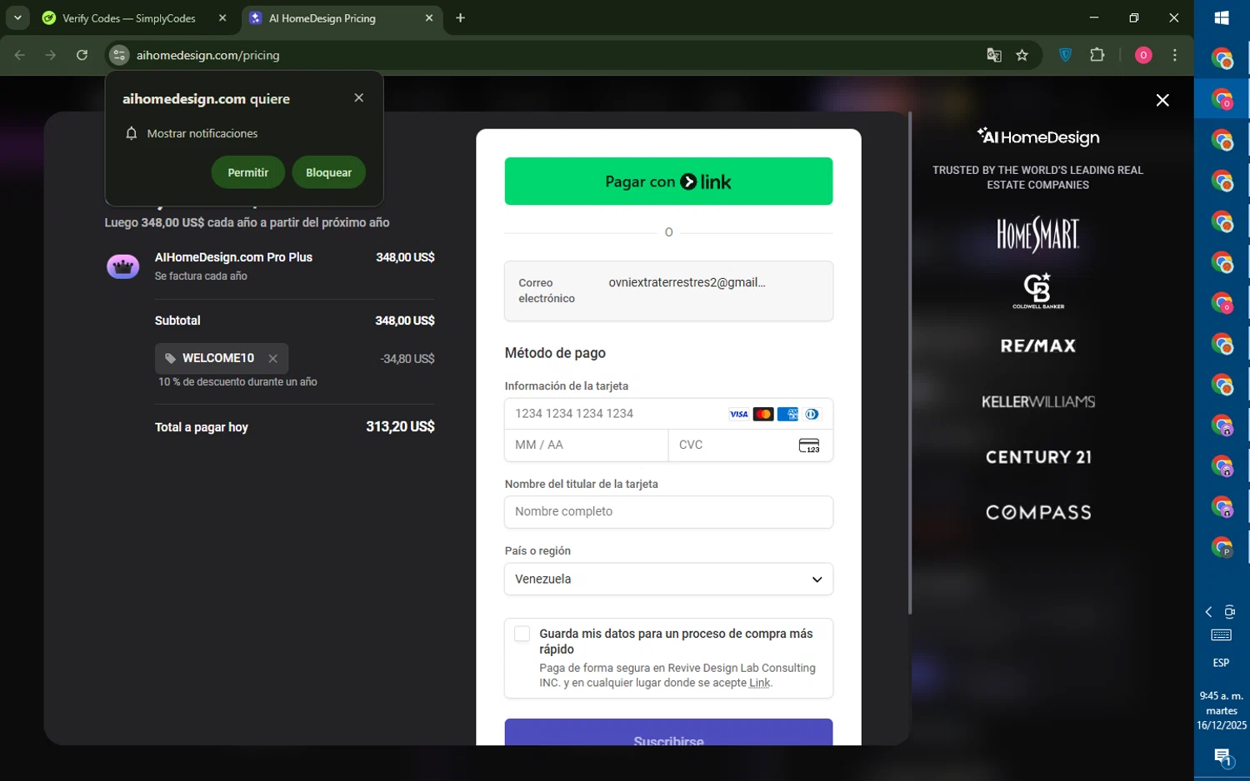Click the Total a pagar hoy amount 313,20 US$
This screenshot has width=1250, height=781.
point(400,426)
